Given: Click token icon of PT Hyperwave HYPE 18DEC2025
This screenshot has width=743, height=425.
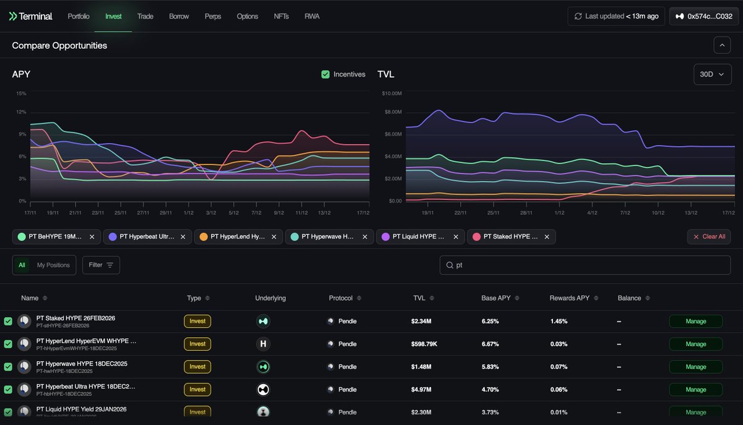Looking at the screenshot, I should [x=24, y=367].
